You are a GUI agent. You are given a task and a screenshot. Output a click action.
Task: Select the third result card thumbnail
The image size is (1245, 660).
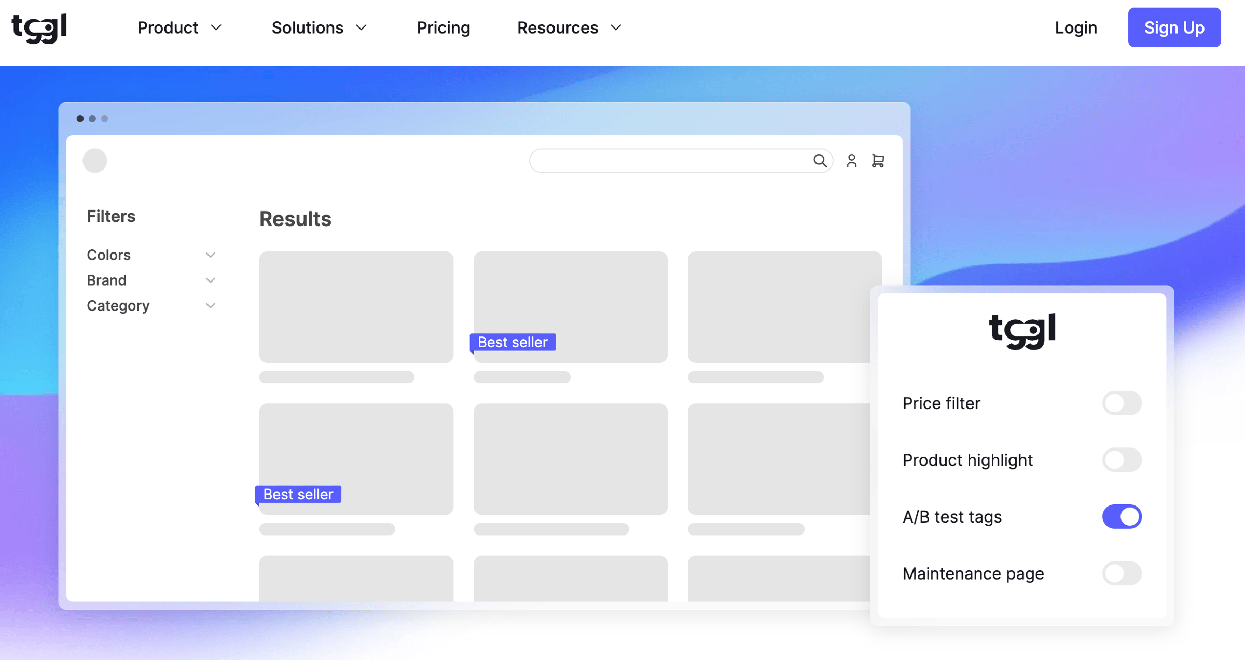pos(784,307)
